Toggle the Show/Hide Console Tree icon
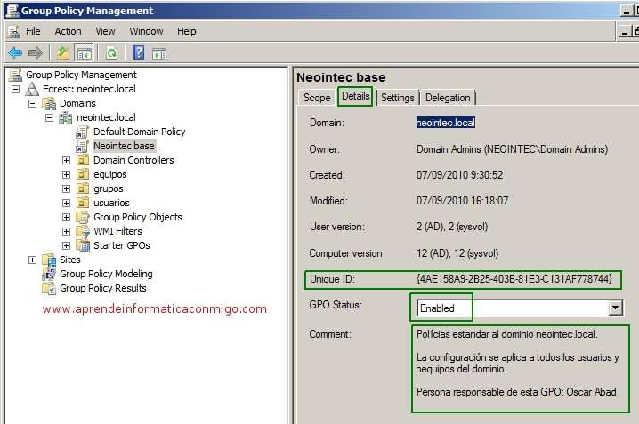 point(85,53)
